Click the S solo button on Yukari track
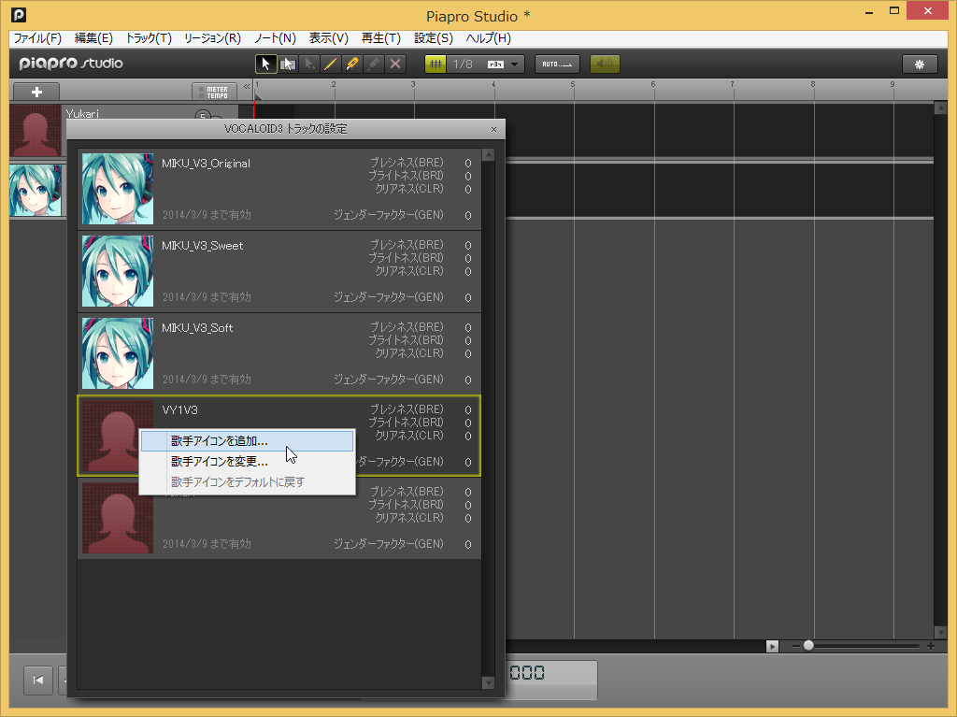Image resolution: width=957 pixels, height=717 pixels. click(x=203, y=116)
